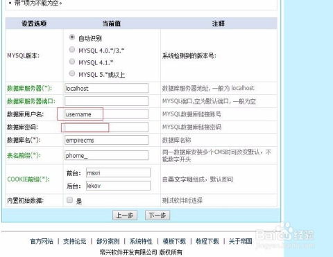
Task: Click the 数据库名 field containing empirecms
Action: click(106, 140)
